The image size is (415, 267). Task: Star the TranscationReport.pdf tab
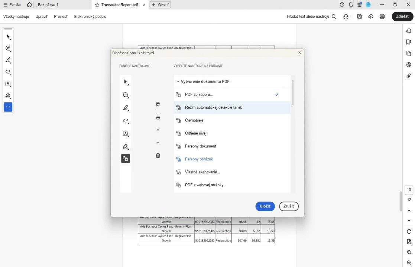pyautogui.click(x=97, y=5)
